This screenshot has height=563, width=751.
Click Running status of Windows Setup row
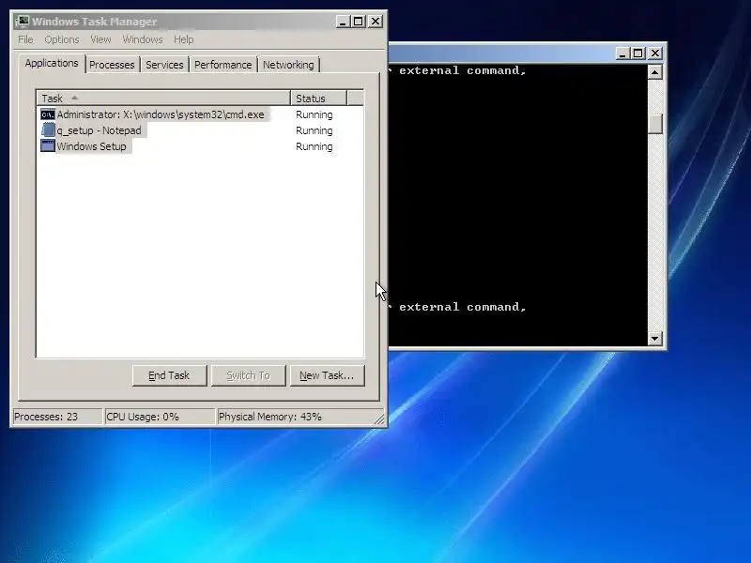click(x=314, y=146)
